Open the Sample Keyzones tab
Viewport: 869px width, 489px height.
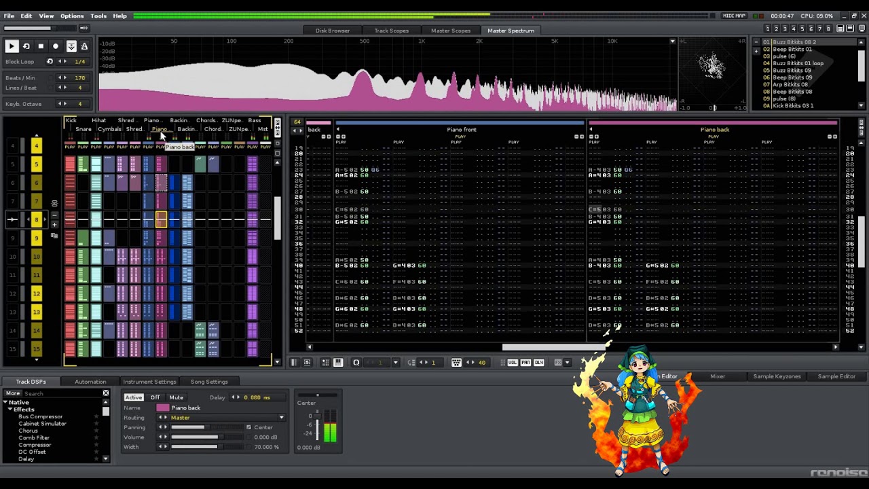click(777, 376)
